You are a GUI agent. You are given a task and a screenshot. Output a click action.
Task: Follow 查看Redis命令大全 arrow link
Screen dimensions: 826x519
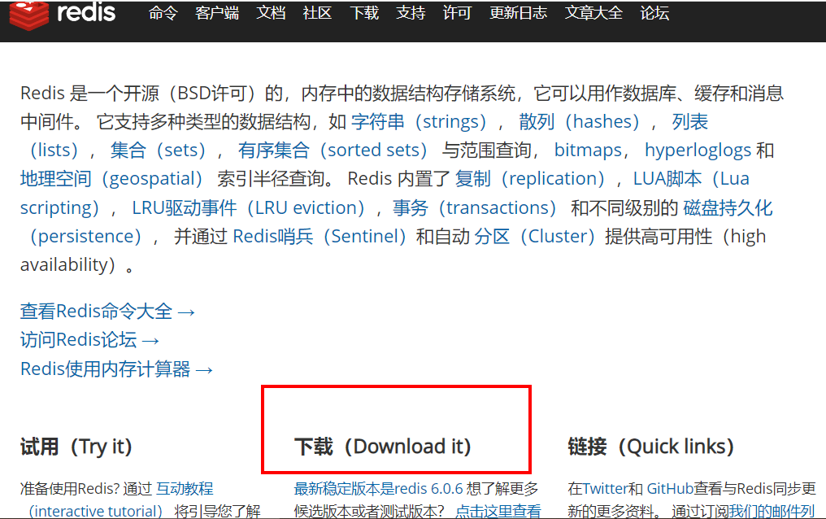pos(107,312)
